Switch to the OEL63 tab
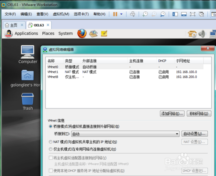This screenshot has width=216, height=176. (39, 25)
